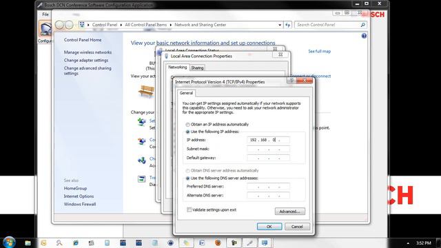Close the Local Area Connection Properties window

coord(280,55)
